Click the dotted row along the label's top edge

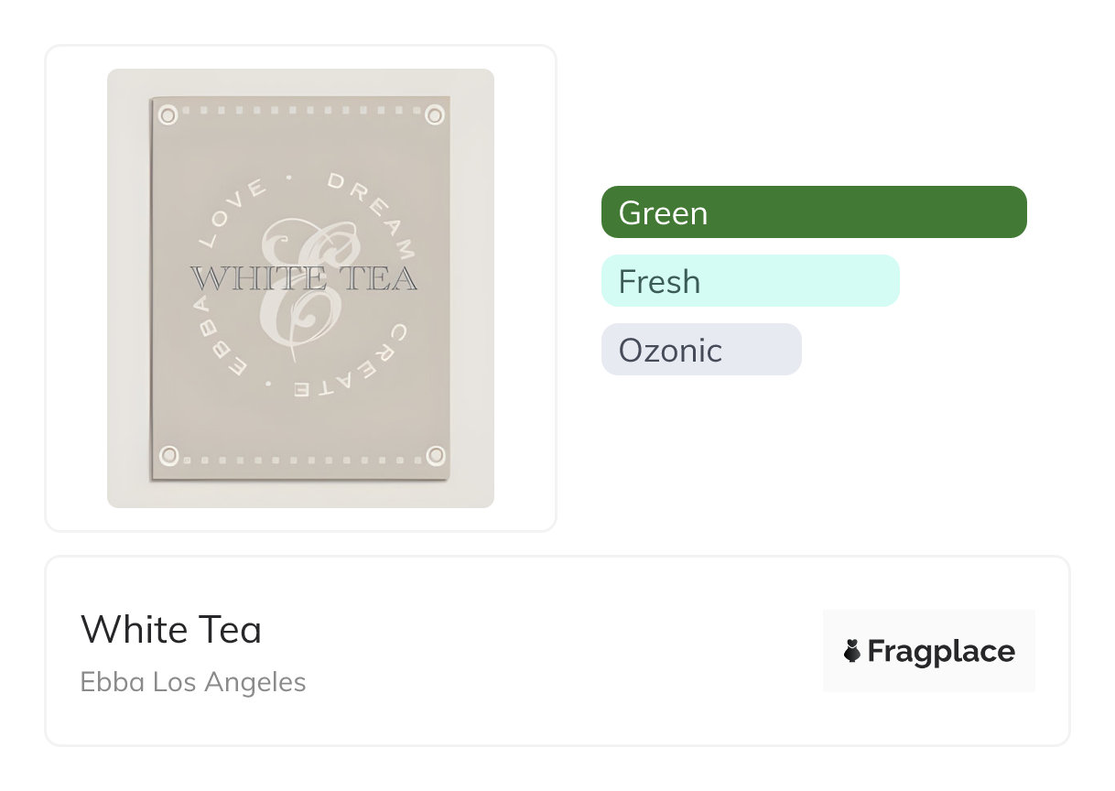(x=301, y=111)
